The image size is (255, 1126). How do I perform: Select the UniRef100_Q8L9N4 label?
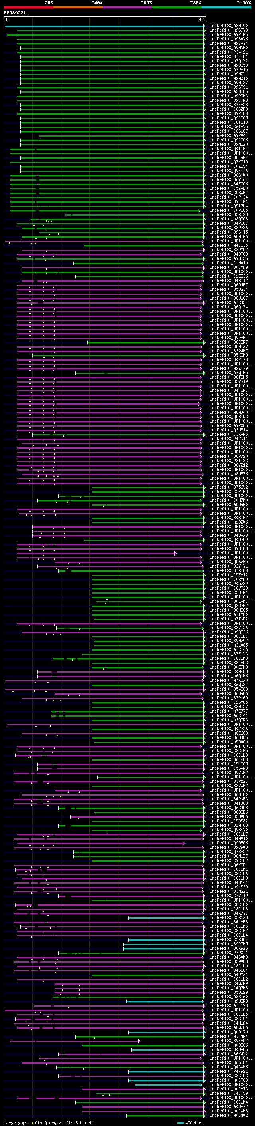coord(229,158)
